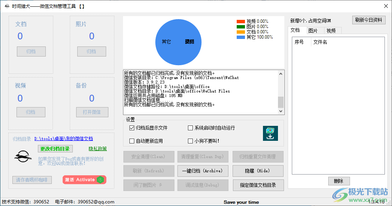The height and width of the screenshot is (206, 392).
Task: Click the log scroll down arrow
Action: (281, 111)
